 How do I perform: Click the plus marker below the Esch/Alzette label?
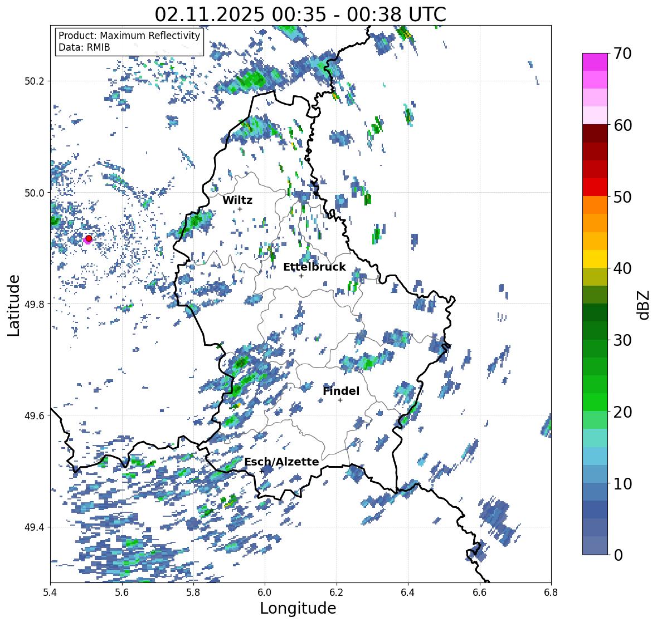coord(261,471)
